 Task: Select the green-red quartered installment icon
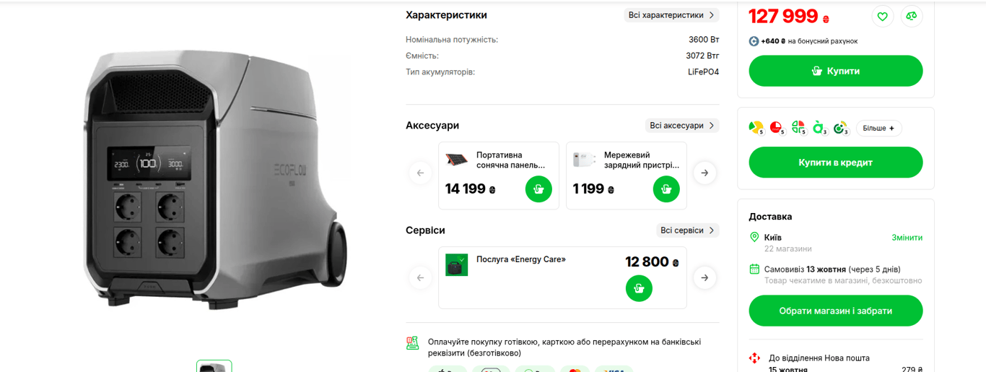(798, 128)
